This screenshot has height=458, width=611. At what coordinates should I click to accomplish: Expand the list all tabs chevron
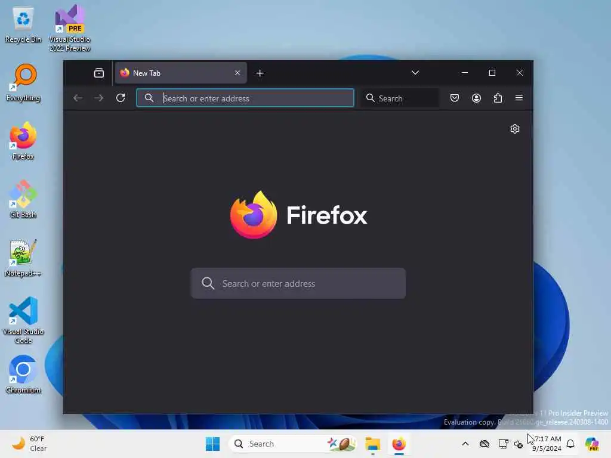[415, 73]
